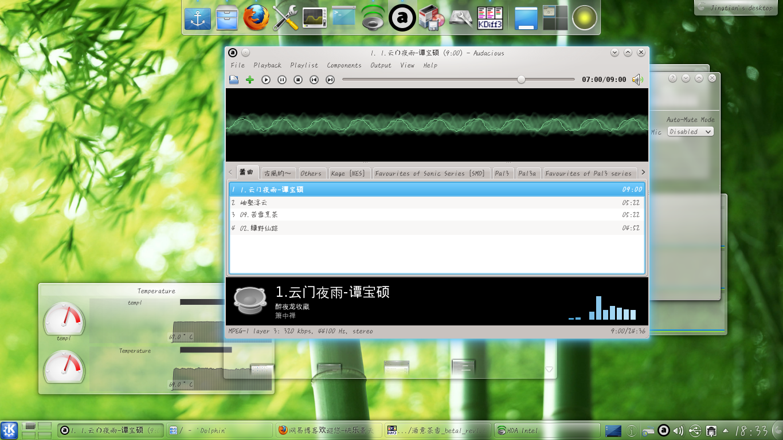Viewport: 783px width, 440px height.
Task: Click the help button on the background mixer window
Action: (x=672, y=78)
